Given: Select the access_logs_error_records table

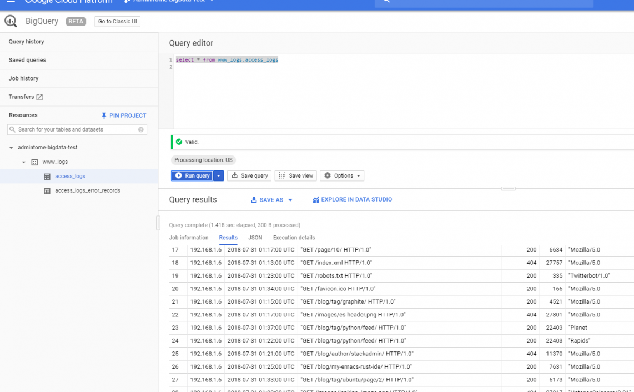Looking at the screenshot, I should pyautogui.click(x=86, y=190).
